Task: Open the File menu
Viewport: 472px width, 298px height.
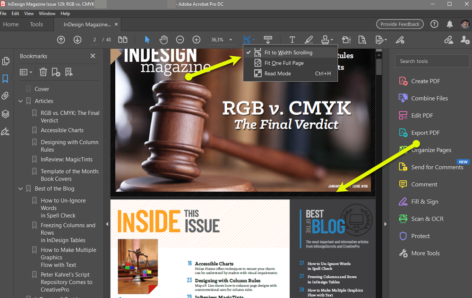Action: [3, 14]
